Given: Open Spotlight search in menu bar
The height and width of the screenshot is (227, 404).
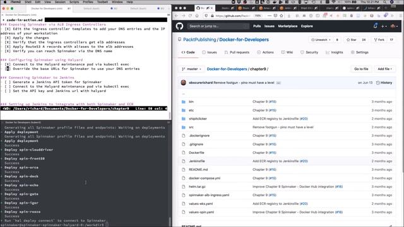Looking at the screenshot, I should [x=384, y=2].
